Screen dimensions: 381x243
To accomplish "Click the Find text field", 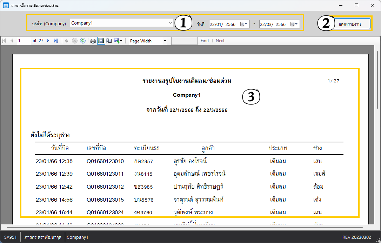I will (184, 41).
